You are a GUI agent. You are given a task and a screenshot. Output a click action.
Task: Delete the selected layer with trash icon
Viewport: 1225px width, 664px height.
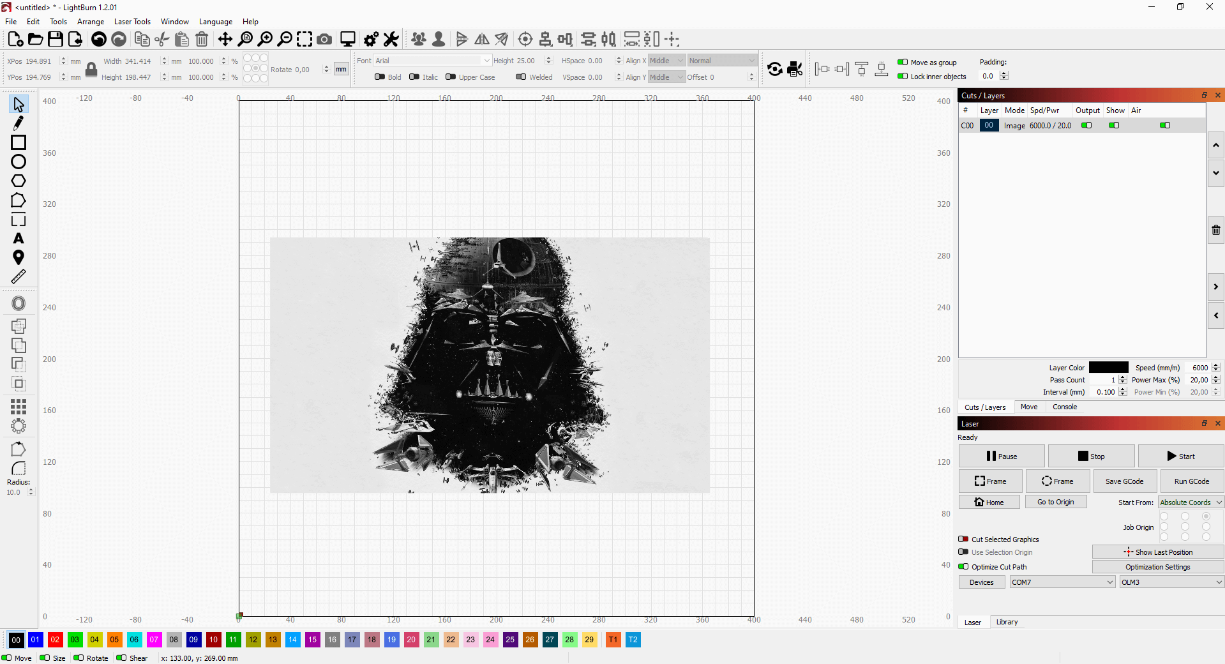point(1215,230)
